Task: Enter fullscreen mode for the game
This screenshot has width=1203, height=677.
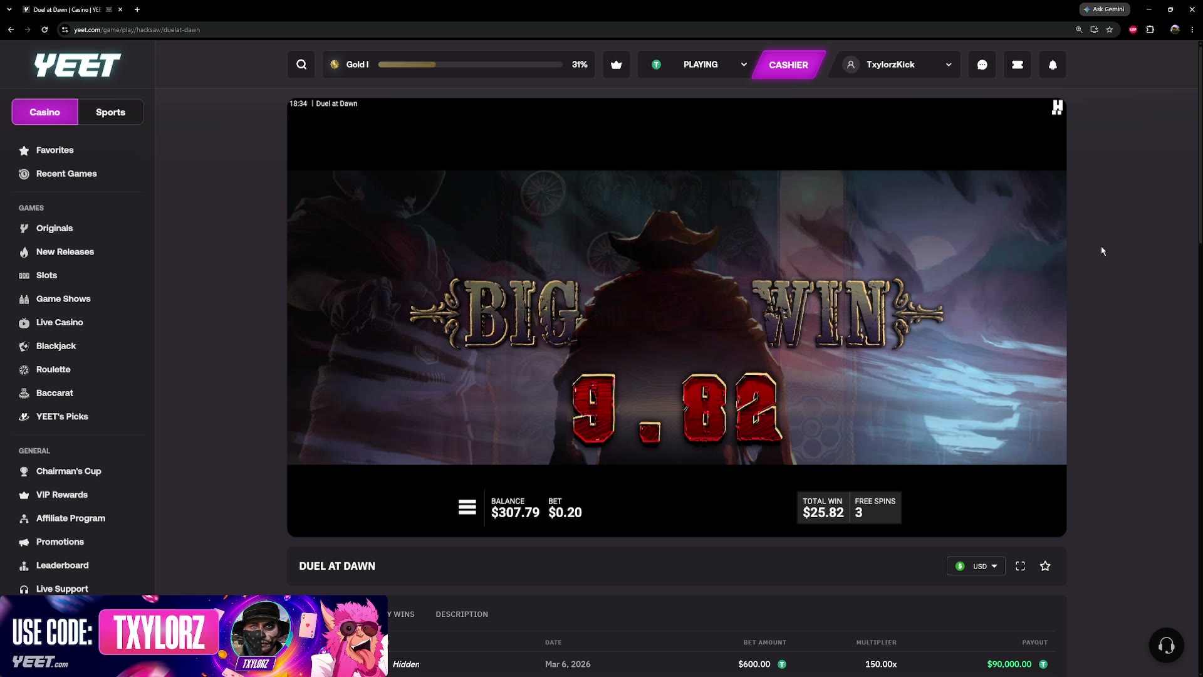Action: (x=1020, y=566)
